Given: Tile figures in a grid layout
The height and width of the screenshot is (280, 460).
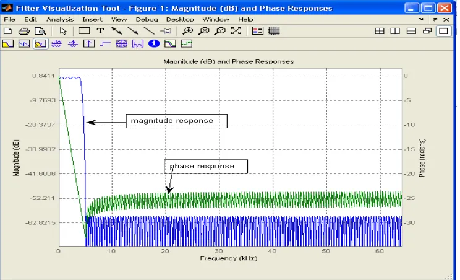Looking at the screenshot, I should click(x=380, y=31).
